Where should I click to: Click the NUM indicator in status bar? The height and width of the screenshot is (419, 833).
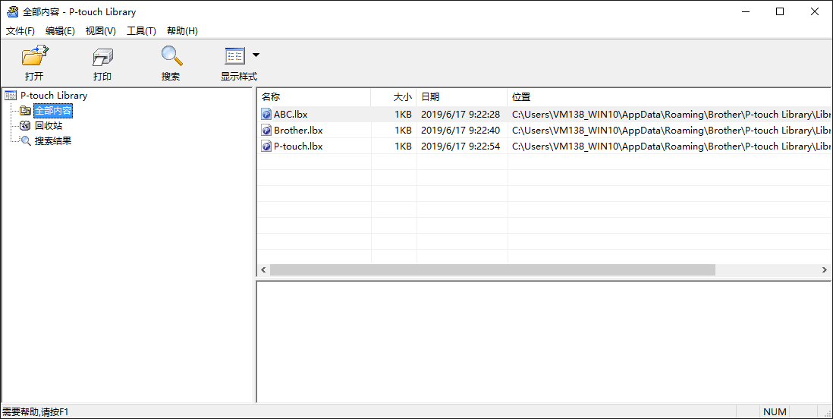click(775, 411)
